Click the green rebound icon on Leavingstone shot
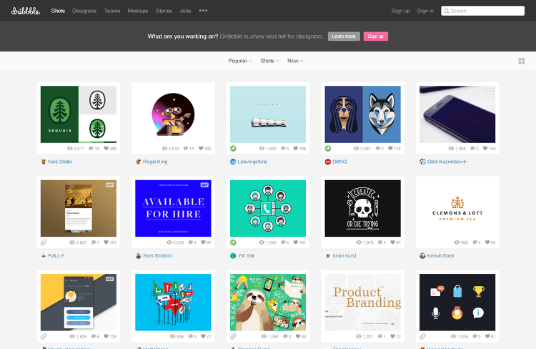Image resolution: width=536 pixels, height=349 pixels. point(233,149)
